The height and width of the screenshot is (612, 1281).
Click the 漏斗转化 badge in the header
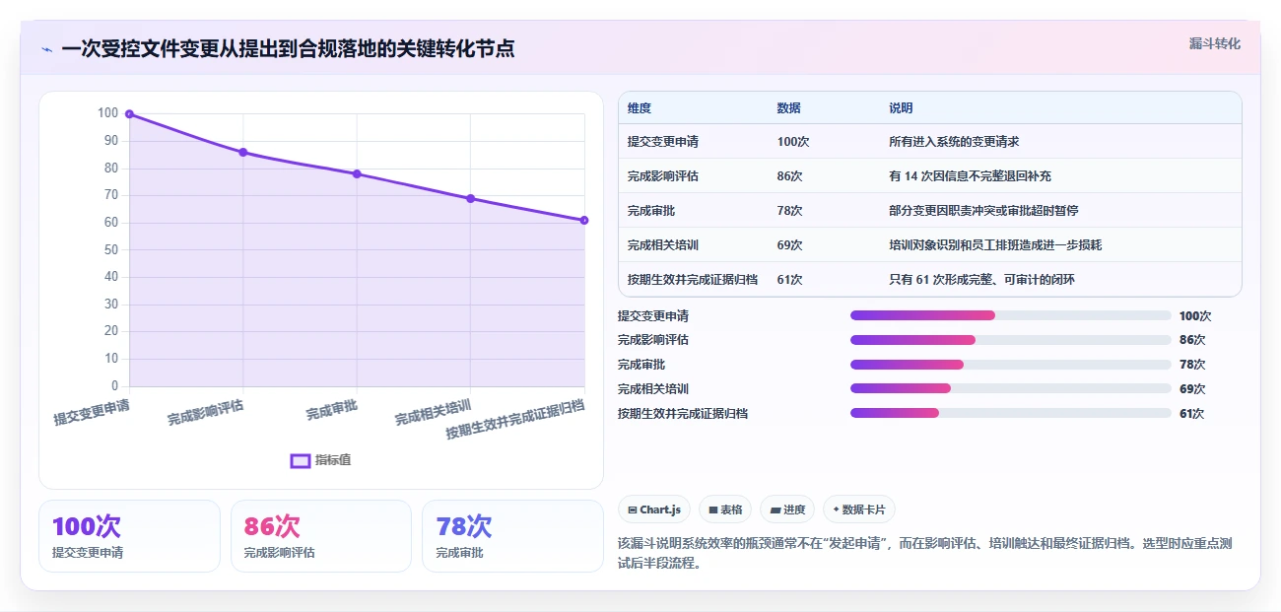pyautogui.click(x=1215, y=43)
